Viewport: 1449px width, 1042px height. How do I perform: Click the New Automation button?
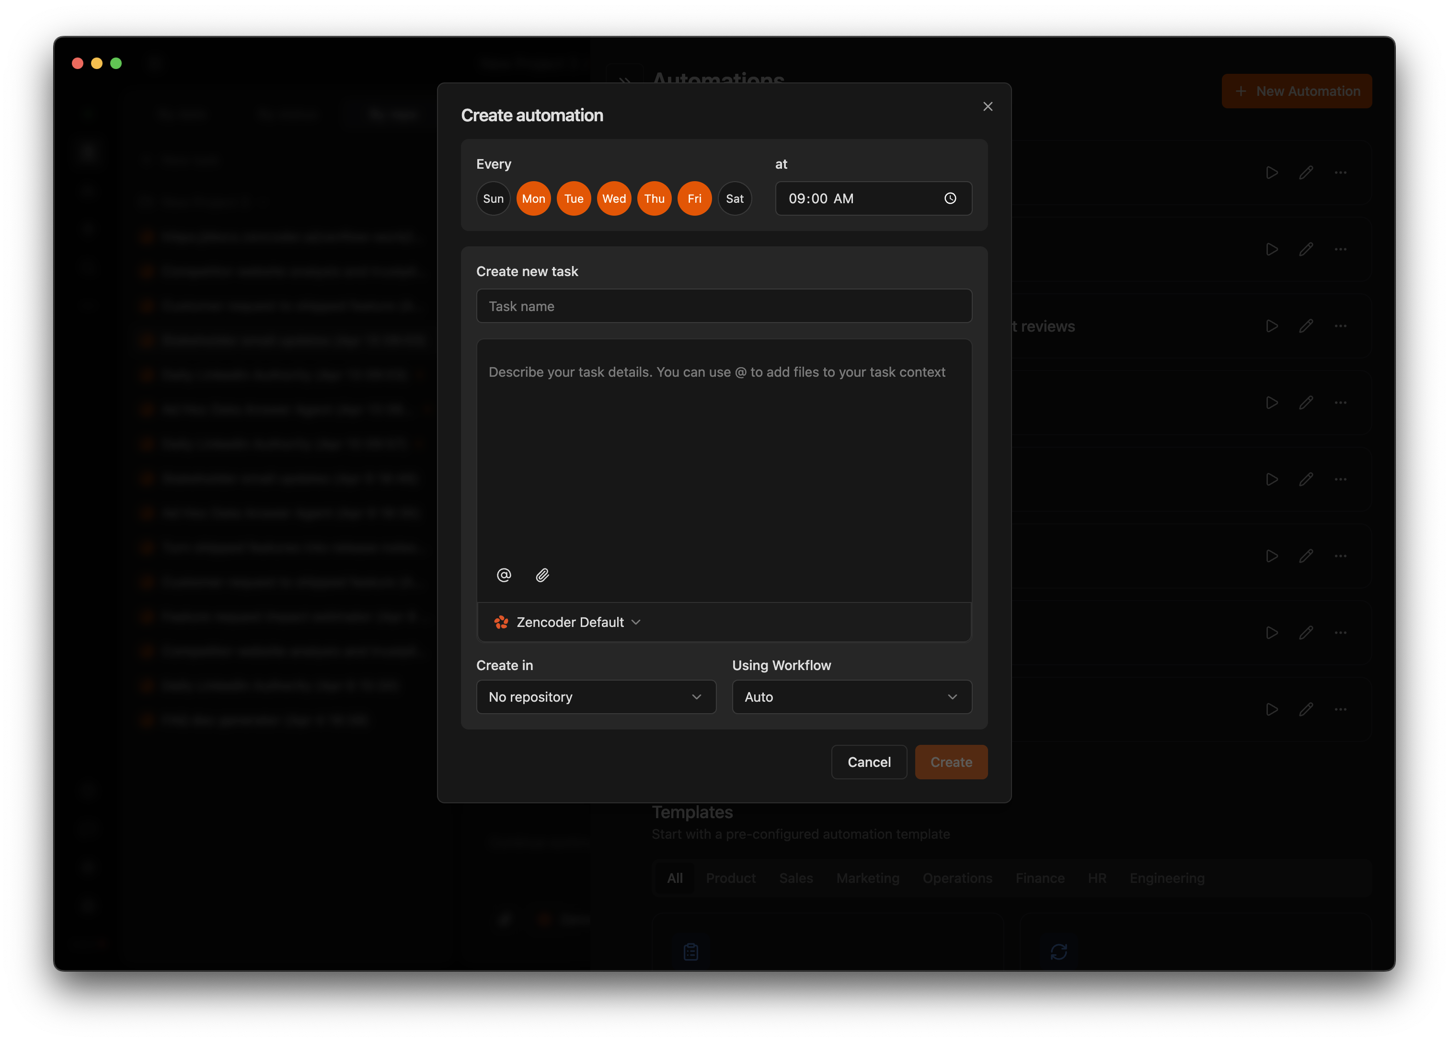pyautogui.click(x=1296, y=91)
